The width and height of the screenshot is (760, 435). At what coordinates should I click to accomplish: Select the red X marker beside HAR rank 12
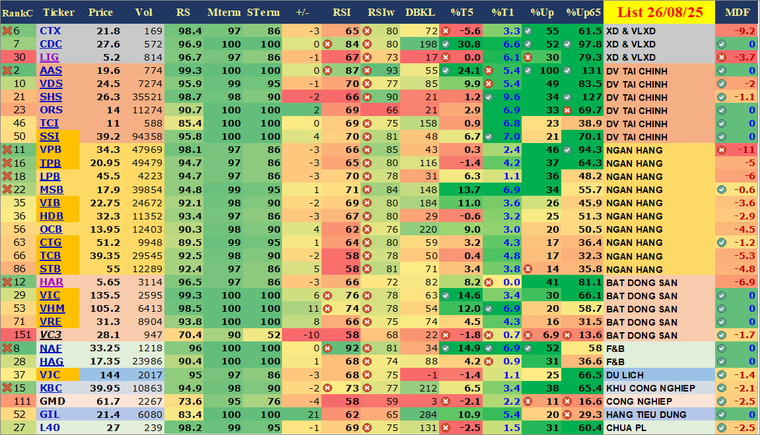point(7,282)
